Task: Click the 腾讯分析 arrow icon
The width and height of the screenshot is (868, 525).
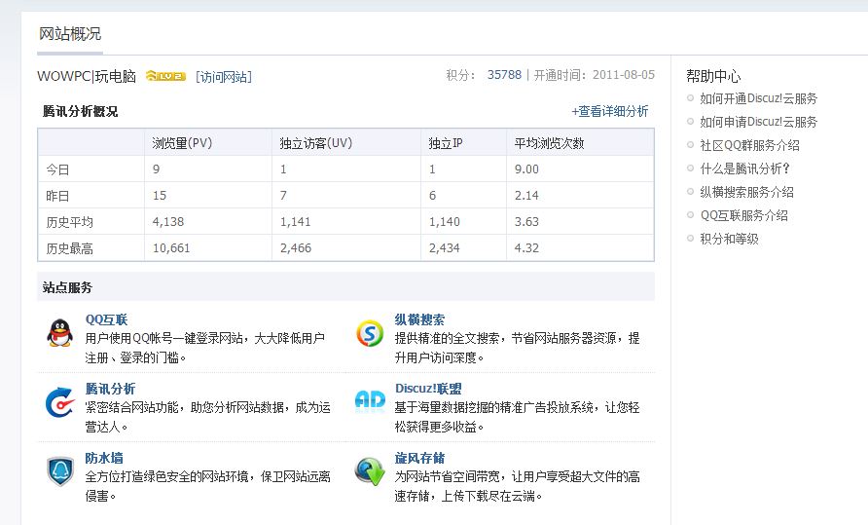Action: (59, 402)
